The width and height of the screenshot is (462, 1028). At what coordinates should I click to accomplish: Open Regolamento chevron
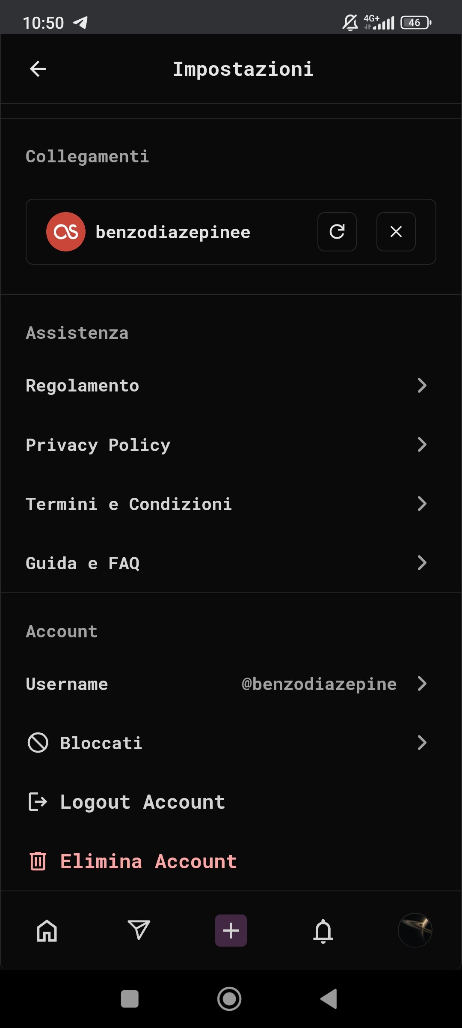point(422,385)
